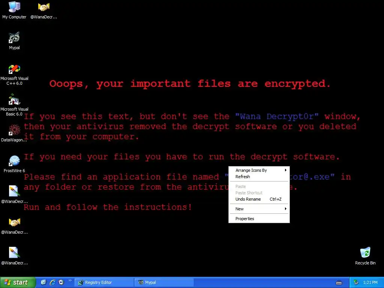Select @WanaDecr image file directly below FrostWire 6

click(14, 195)
